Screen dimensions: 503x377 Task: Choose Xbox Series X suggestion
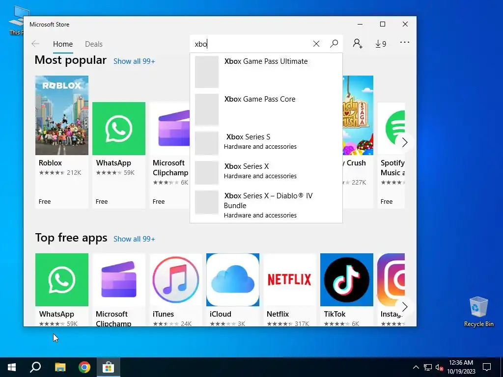[266, 172]
